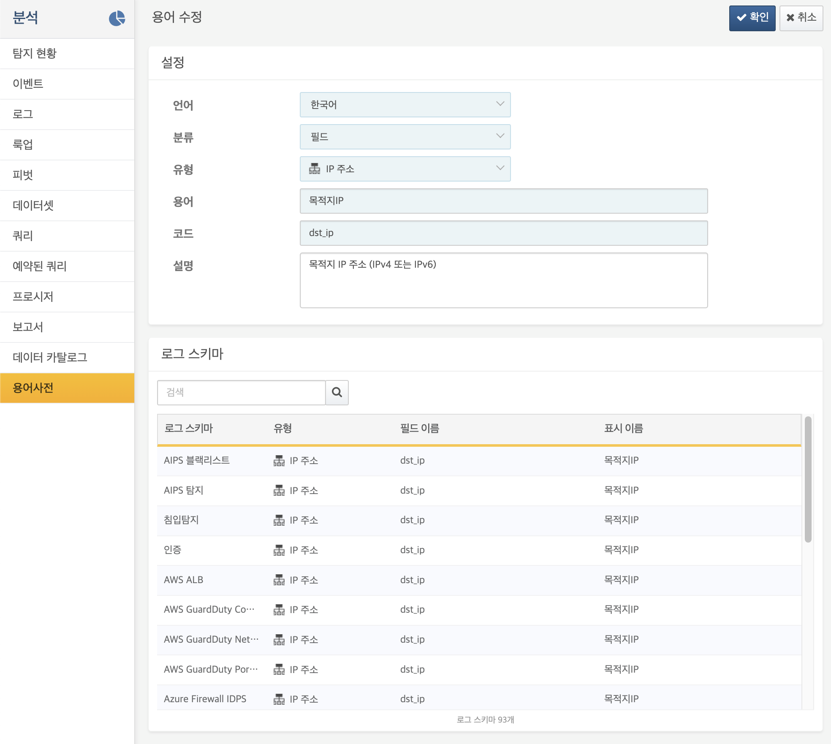
Task: Select the AIPS 블랙리스트 schema name
Action: click(197, 460)
